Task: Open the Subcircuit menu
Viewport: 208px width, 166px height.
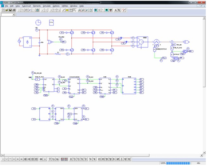Action: (26, 6)
